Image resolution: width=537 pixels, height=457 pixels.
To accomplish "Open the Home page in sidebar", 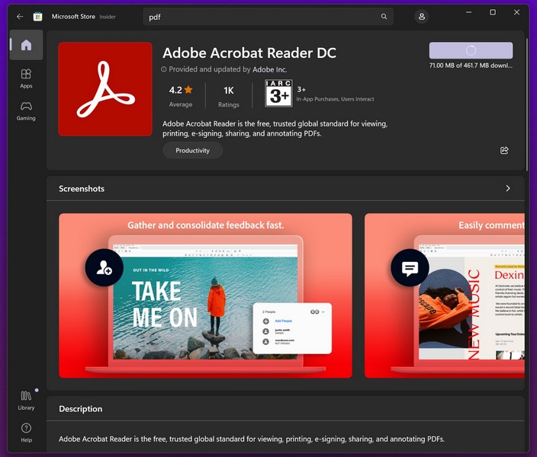I will click(26, 45).
